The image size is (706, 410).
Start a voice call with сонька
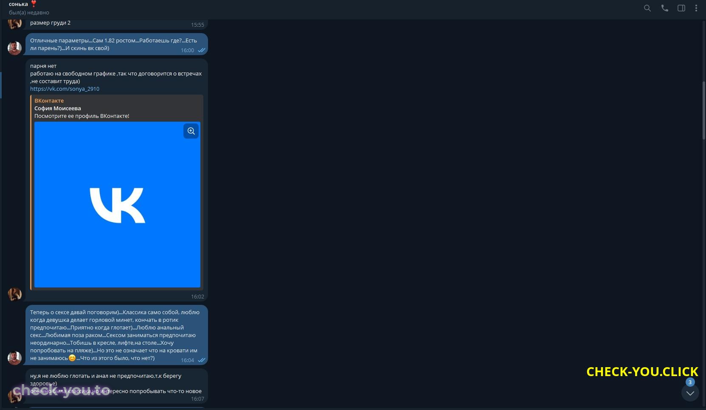click(x=665, y=8)
